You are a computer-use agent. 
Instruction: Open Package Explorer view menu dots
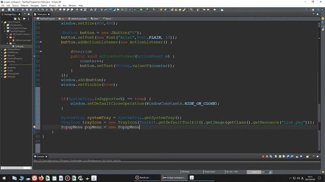(28, 19)
